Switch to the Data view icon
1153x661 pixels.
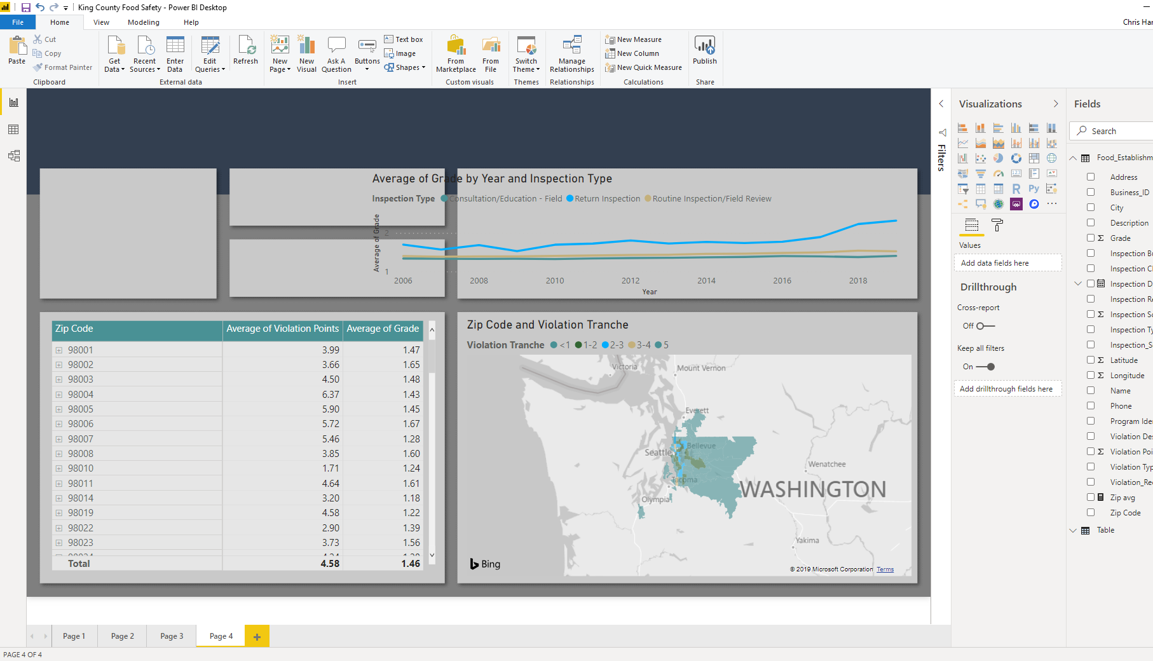coord(13,130)
